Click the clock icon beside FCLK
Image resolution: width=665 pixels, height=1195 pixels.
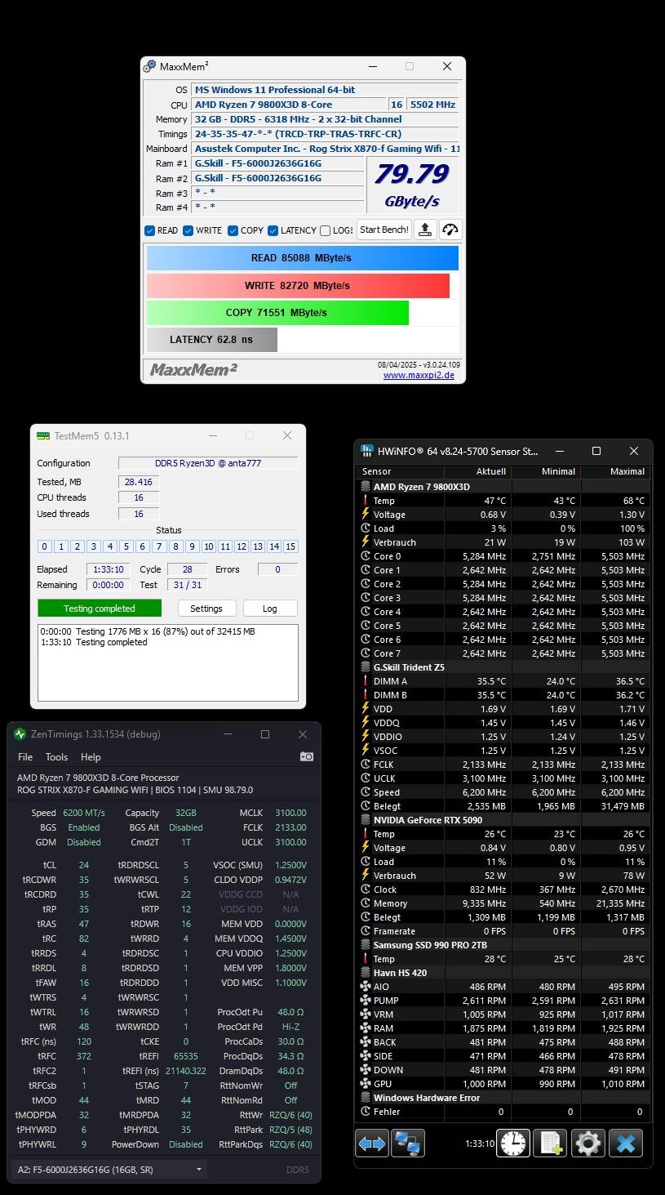coord(366,765)
